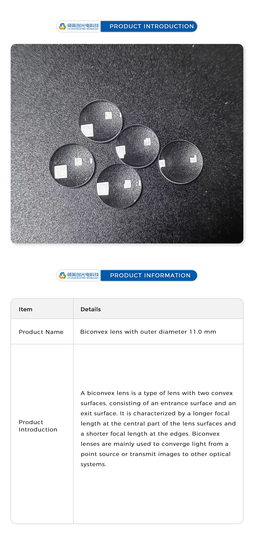Screen dimensions: 254x535
Task: Click the line 'lenses are mainly used to converge'
Action: coord(154,444)
